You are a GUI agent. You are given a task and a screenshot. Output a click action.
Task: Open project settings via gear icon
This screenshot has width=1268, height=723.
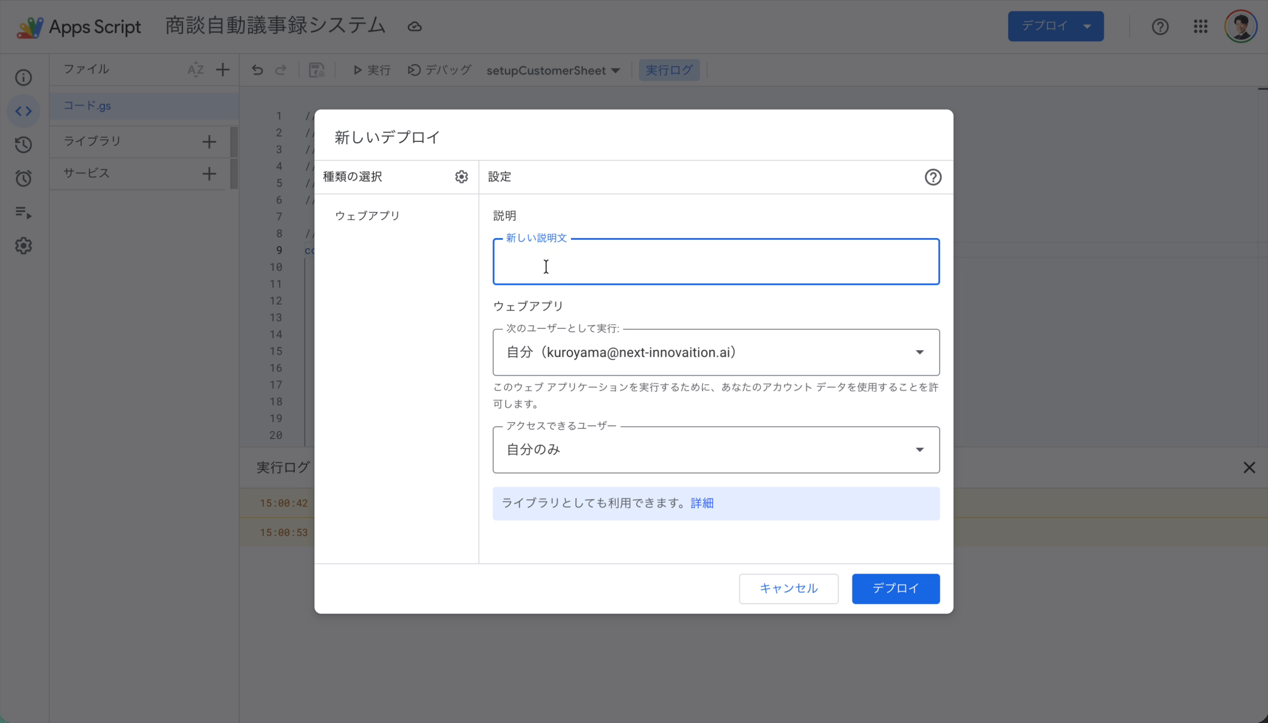point(24,246)
